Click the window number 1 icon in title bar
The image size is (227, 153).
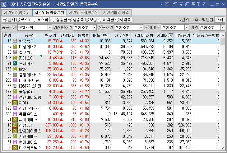pyautogui.click(x=4, y=4)
